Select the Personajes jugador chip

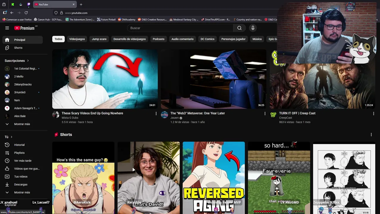pyautogui.click(x=233, y=39)
